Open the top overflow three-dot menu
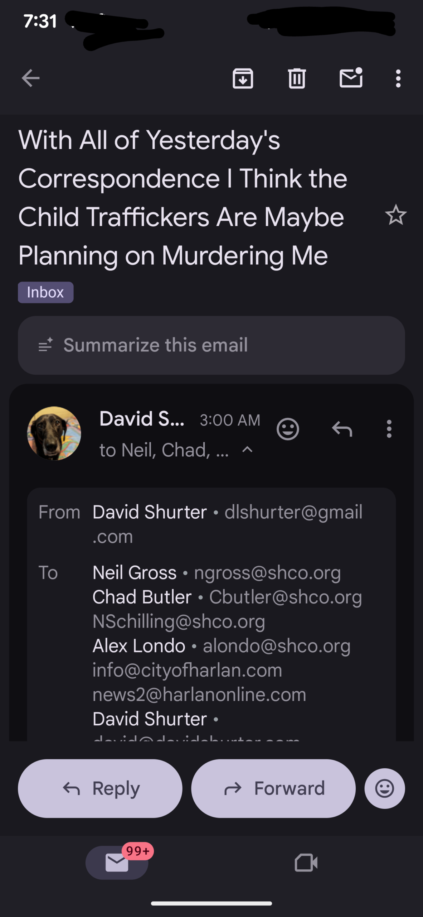The width and height of the screenshot is (423, 917). 398,78
